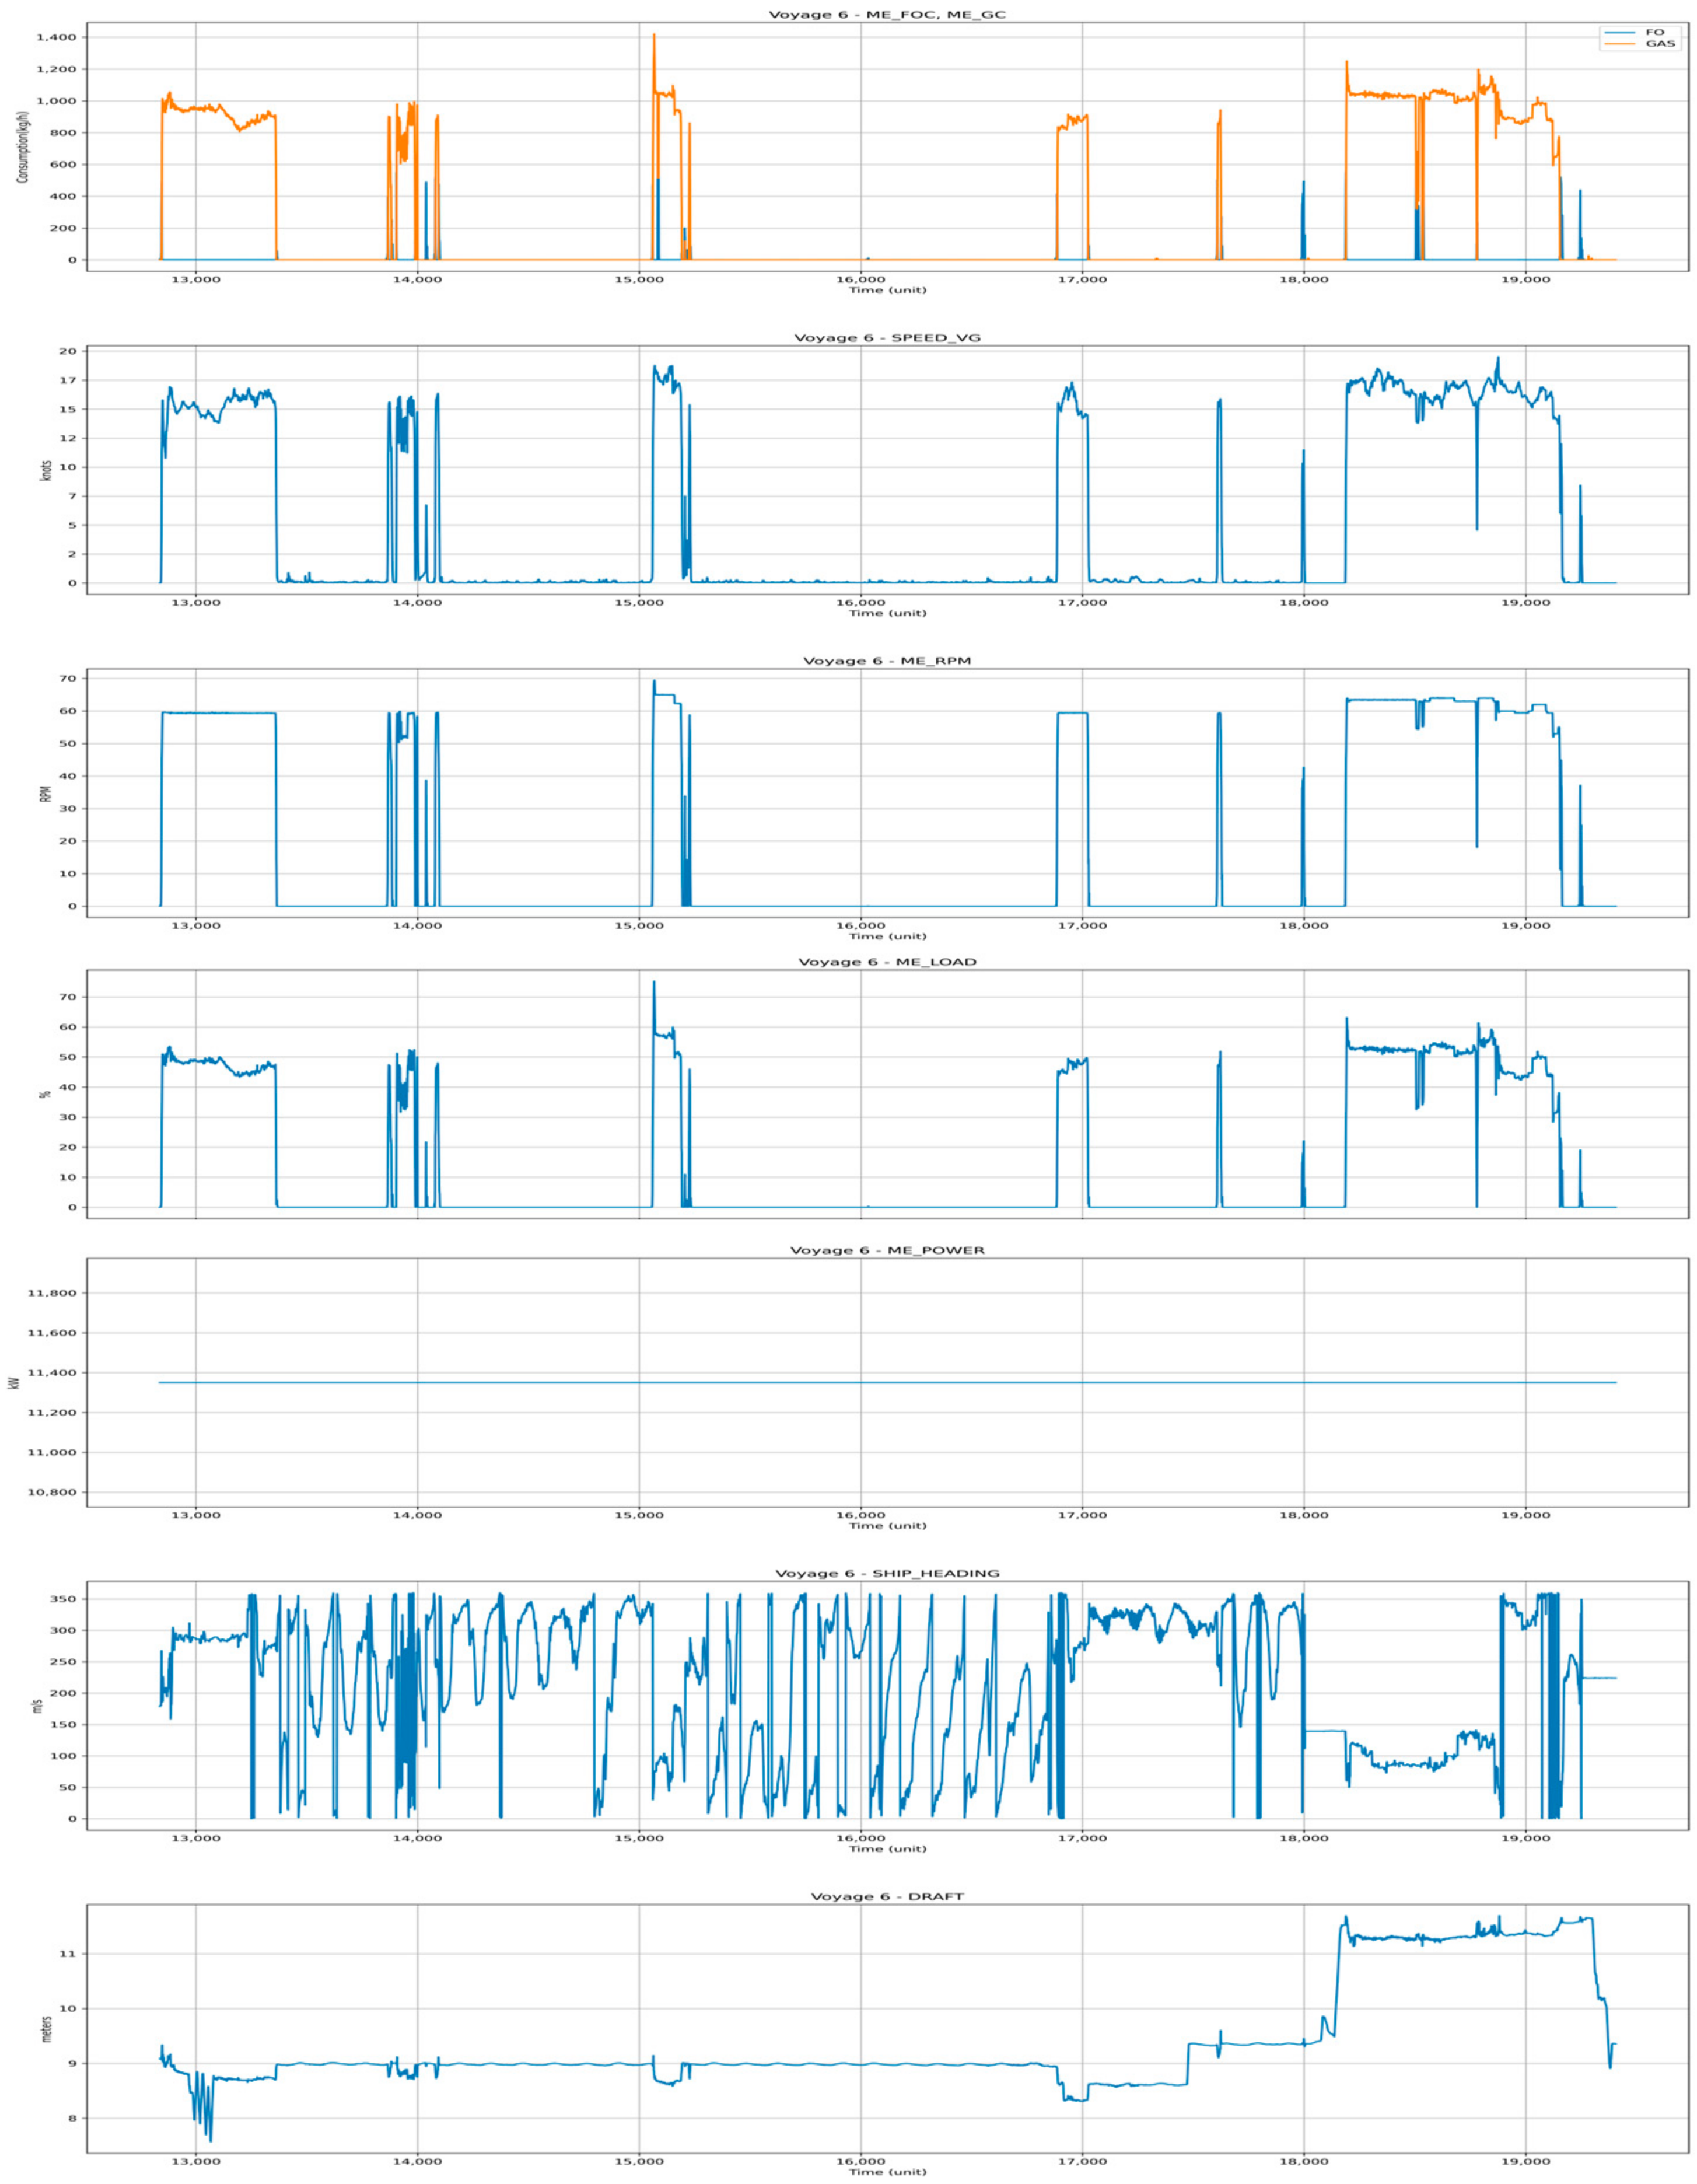Image resolution: width=1697 pixels, height=2184 pixels.
Task: Click the blue line sample beside FO in legend
Action: point(1620,32)
